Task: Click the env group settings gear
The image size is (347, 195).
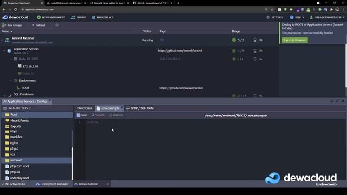Action: (x=57, y=25)
